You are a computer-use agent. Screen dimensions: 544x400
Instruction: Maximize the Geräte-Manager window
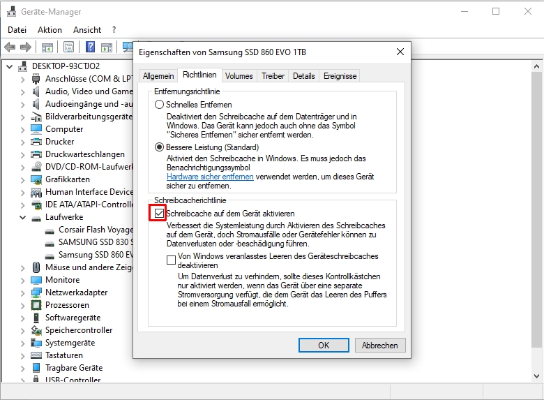[496, 11]
